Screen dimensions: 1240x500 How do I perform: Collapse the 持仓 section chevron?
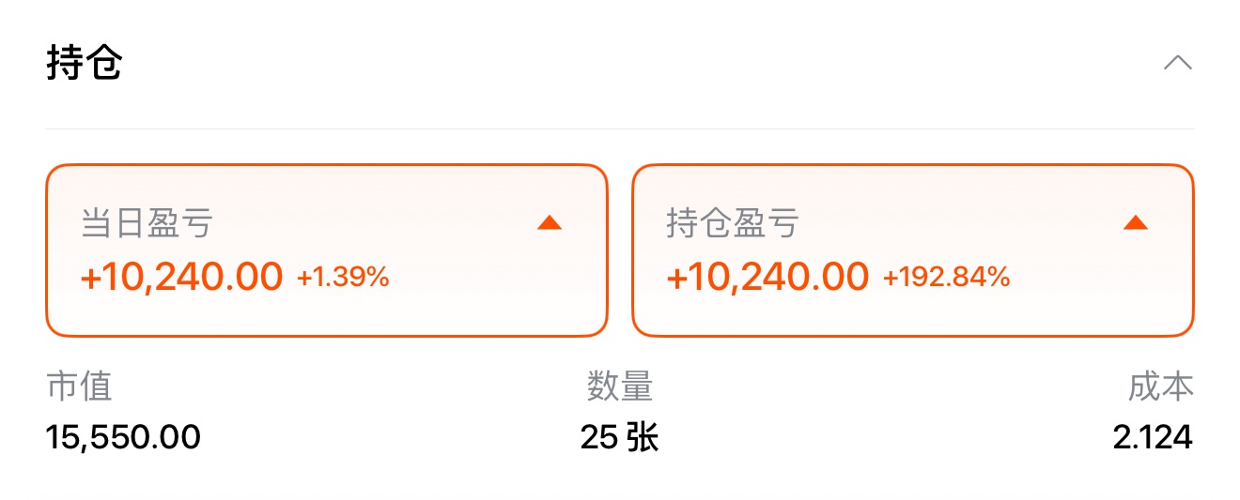(1177, 63)
